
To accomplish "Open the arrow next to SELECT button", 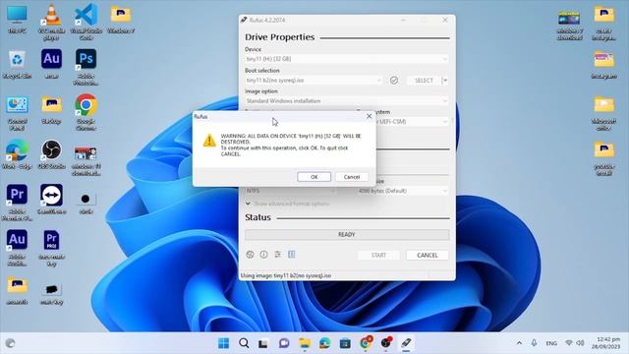I will (x=445, y=81).
